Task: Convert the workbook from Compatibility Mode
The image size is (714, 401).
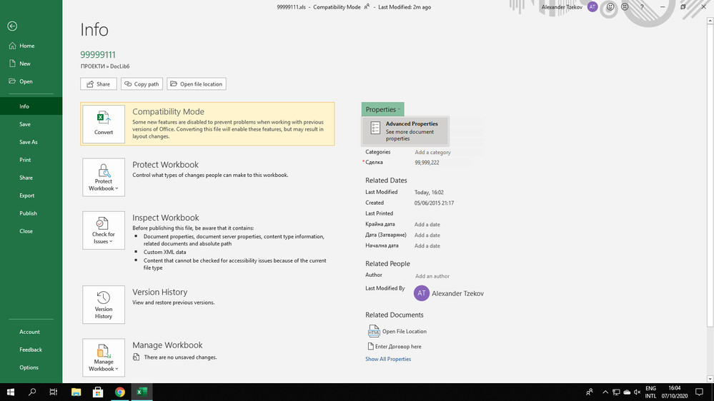Action: pyautogui.click(x=104, y=124)
